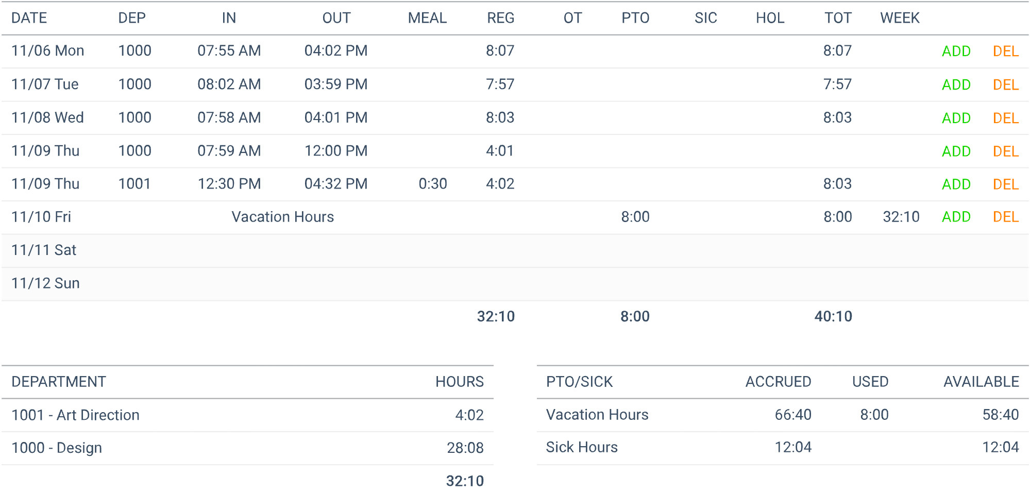Add an entry to the first 11/09 Thu row

[956, 151]
